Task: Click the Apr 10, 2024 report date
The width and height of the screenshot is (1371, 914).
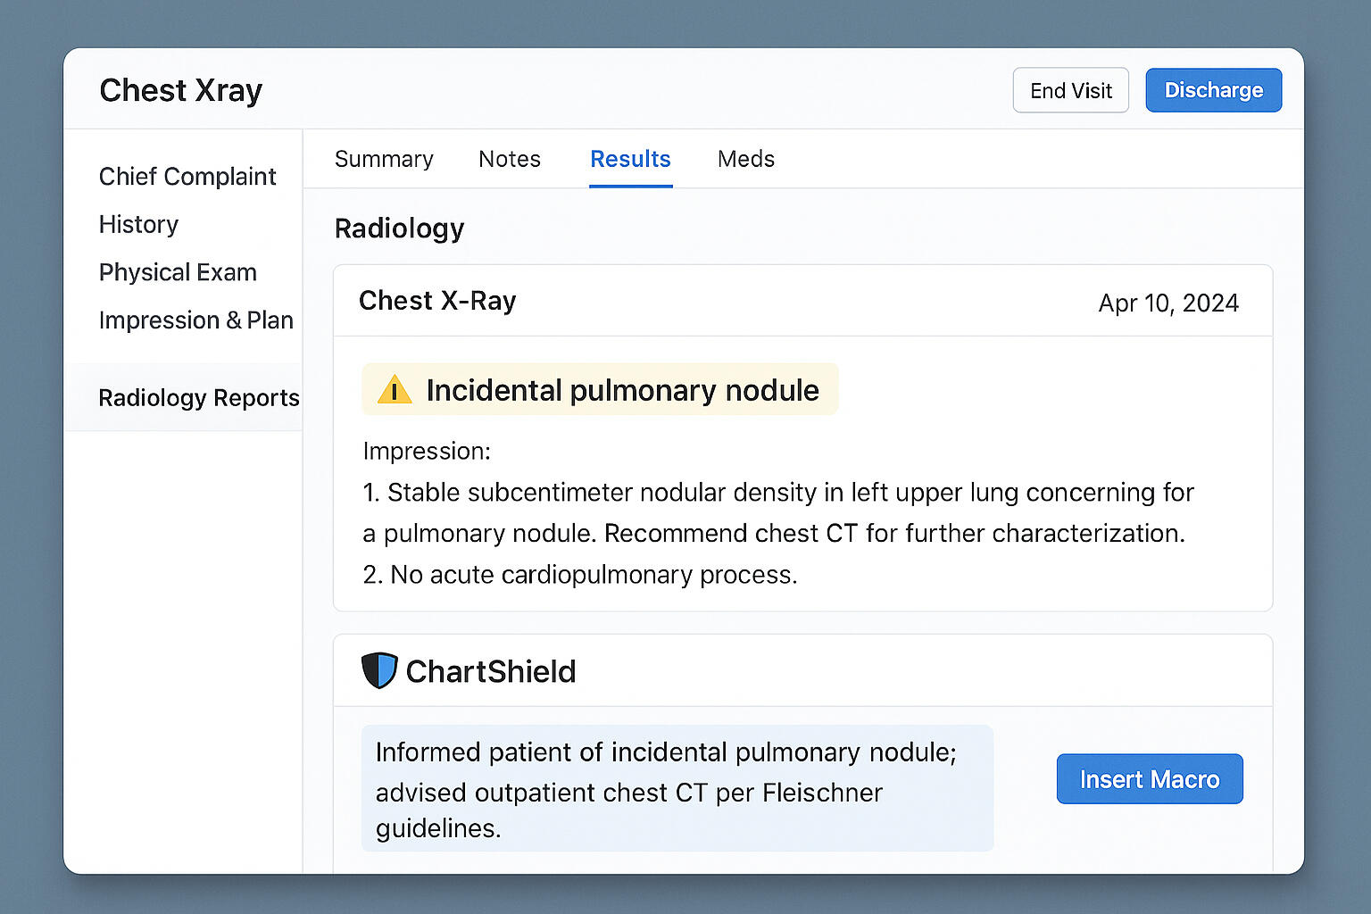Action: pyautogui.click(x=1168, y=303)
